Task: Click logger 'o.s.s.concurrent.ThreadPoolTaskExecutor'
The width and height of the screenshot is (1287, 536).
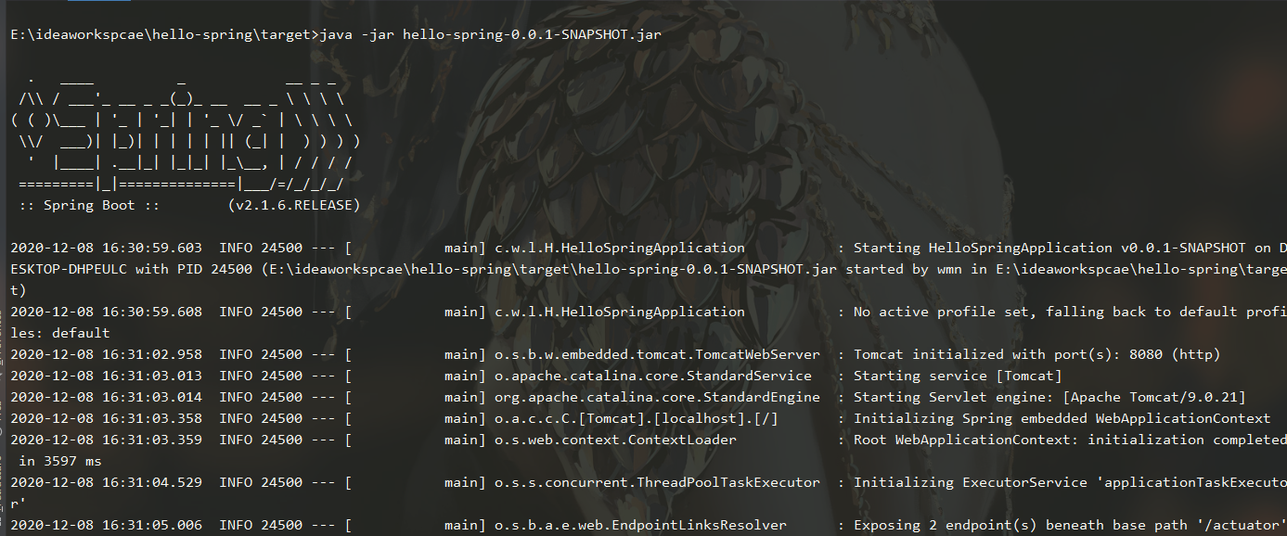Action: click(x=657, y=482)
